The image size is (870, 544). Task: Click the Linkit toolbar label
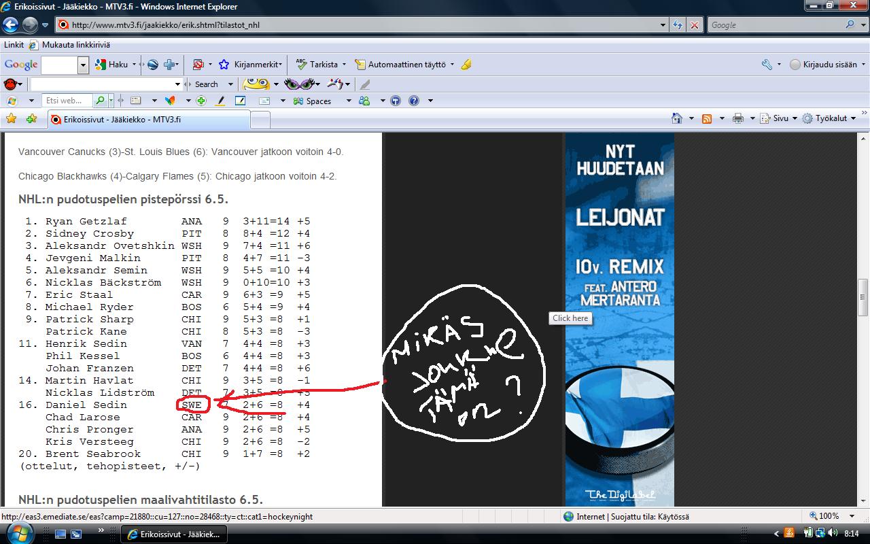coord(14,45)
